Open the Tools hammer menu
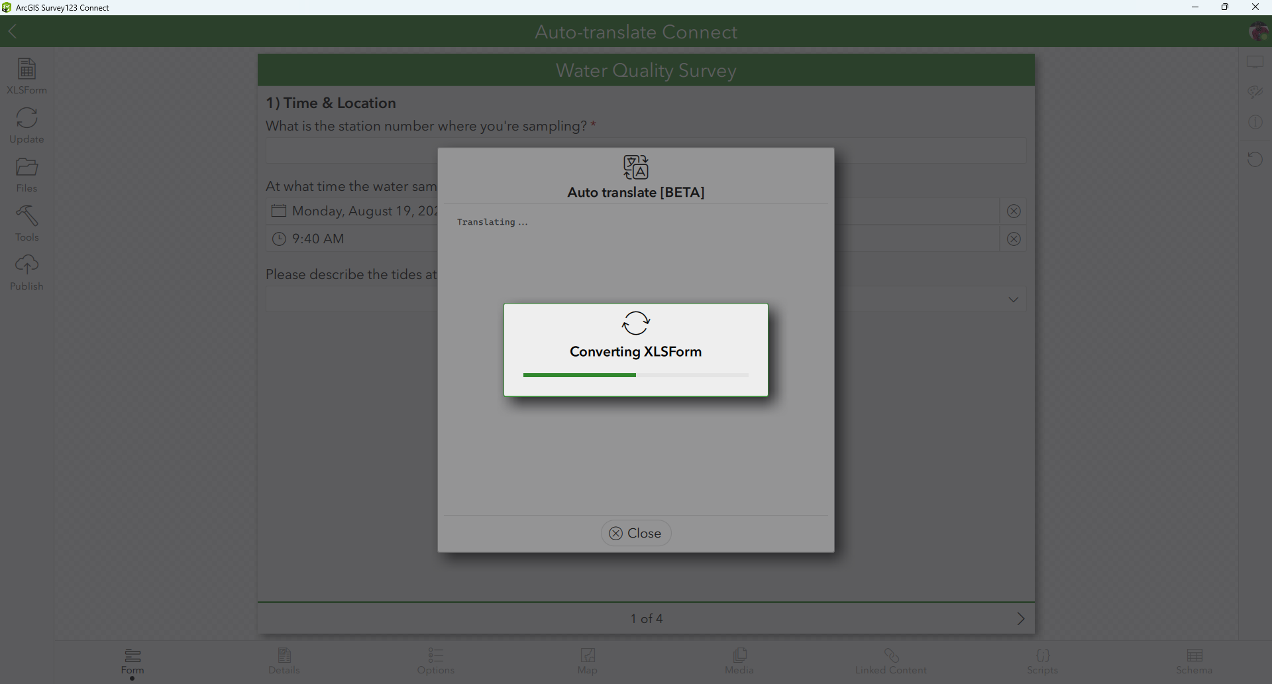Screen dimensions: 1272x684 pos(26,223)
